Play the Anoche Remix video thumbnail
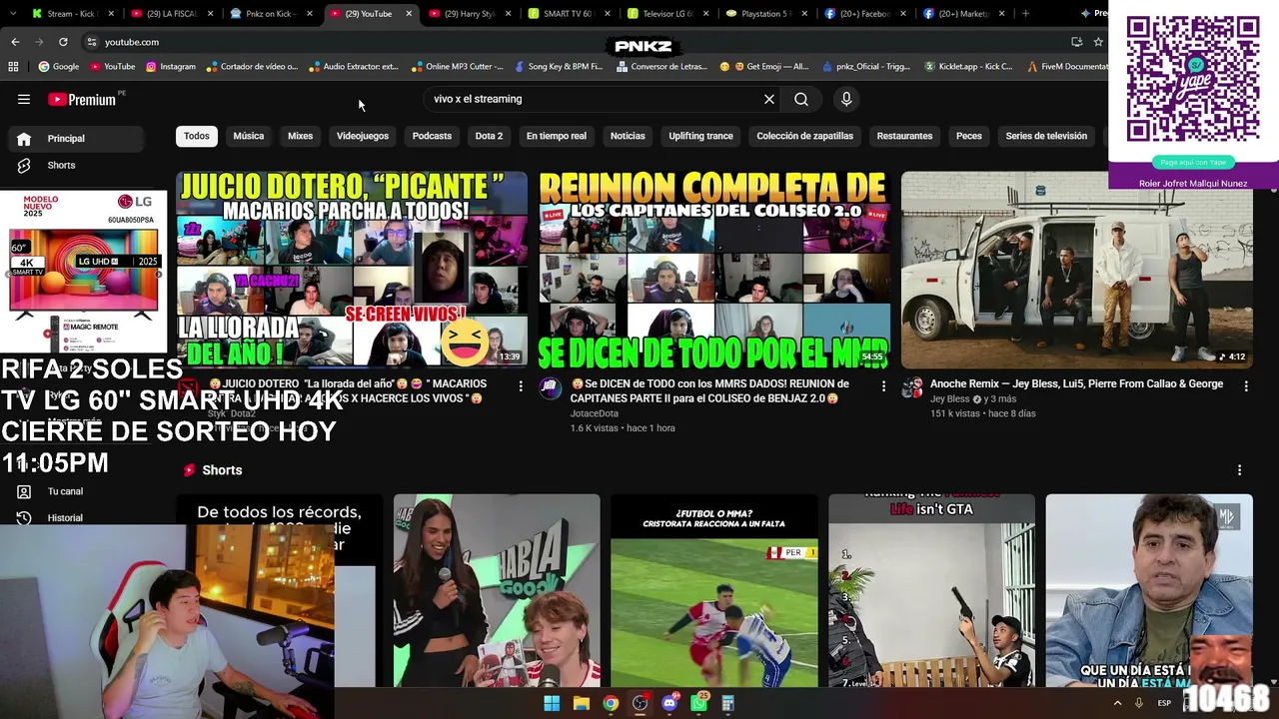This screenshot has height=719, width=1279. [1077, 270]
